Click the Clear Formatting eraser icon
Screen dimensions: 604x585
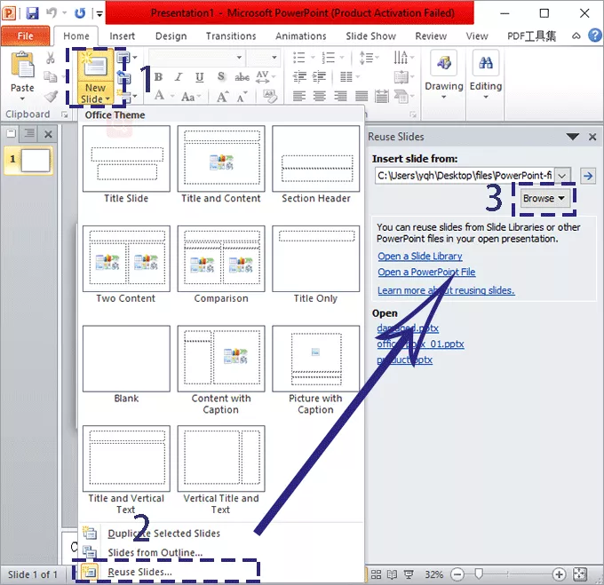coord(270,96)
